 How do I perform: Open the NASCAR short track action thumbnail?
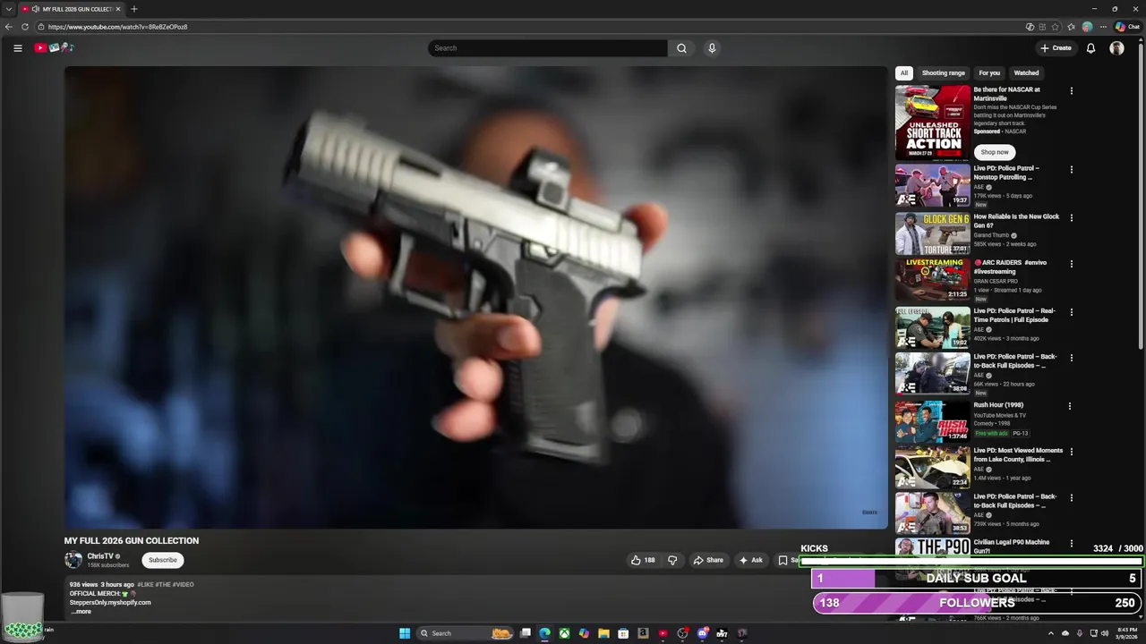pos(933,123)
